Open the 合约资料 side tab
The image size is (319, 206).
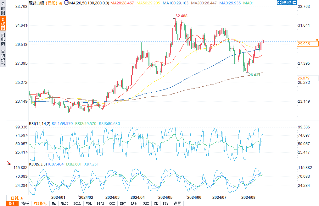point(3,57)
